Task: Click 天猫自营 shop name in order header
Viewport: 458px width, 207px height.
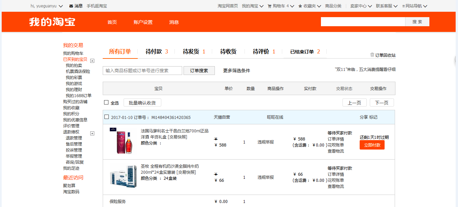Action: [x=222, y=117]
